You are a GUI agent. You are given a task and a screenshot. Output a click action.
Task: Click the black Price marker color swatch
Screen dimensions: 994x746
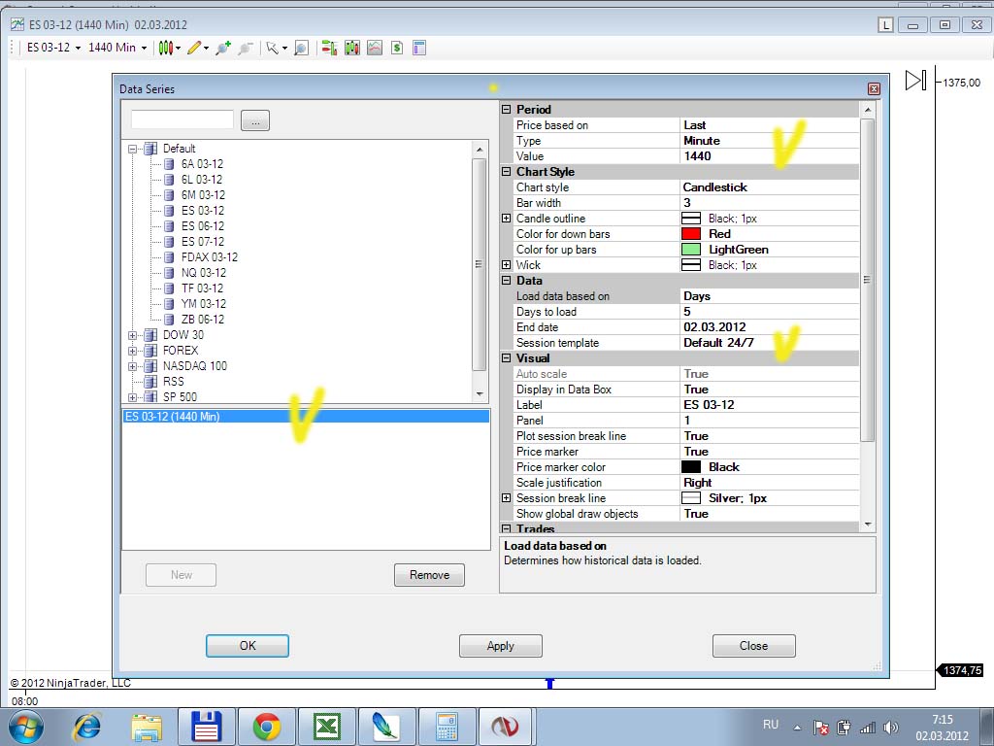pos(691,467)
